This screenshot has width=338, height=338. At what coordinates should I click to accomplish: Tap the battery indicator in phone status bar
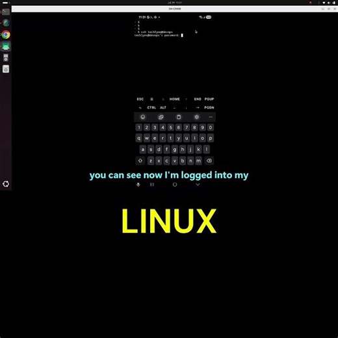click(x=209, y=17)
